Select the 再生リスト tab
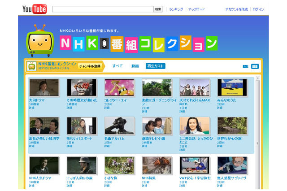Image resolution: width=287 pixels, height=191 pixels. point(156,66)
